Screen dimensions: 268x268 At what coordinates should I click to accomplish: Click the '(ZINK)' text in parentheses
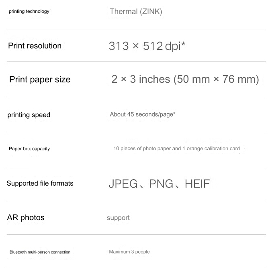[151, 12]
